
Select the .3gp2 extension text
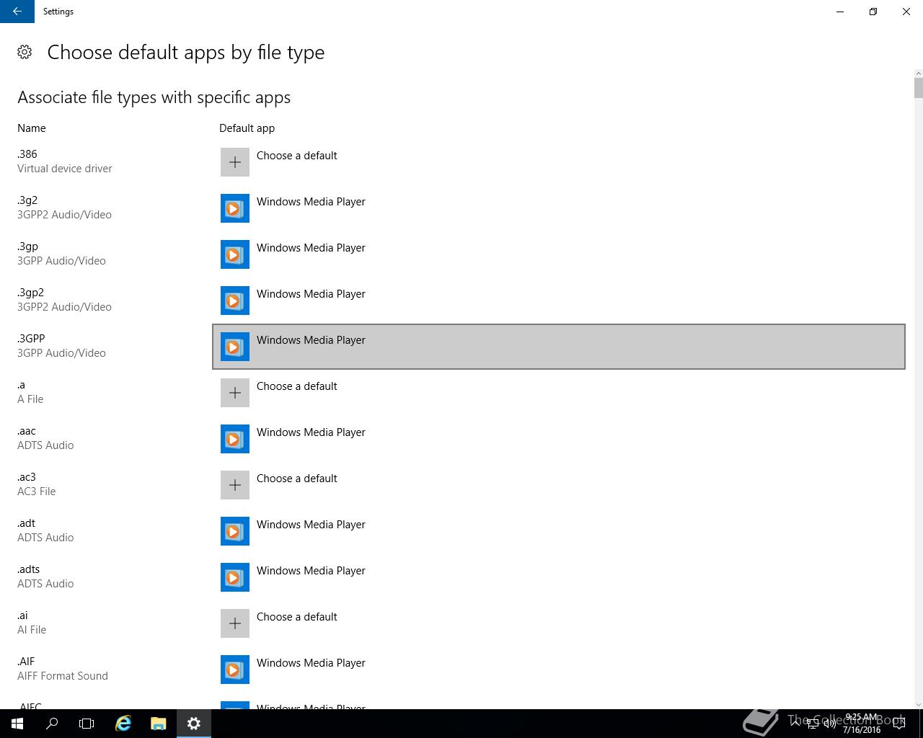pos(31,293)
